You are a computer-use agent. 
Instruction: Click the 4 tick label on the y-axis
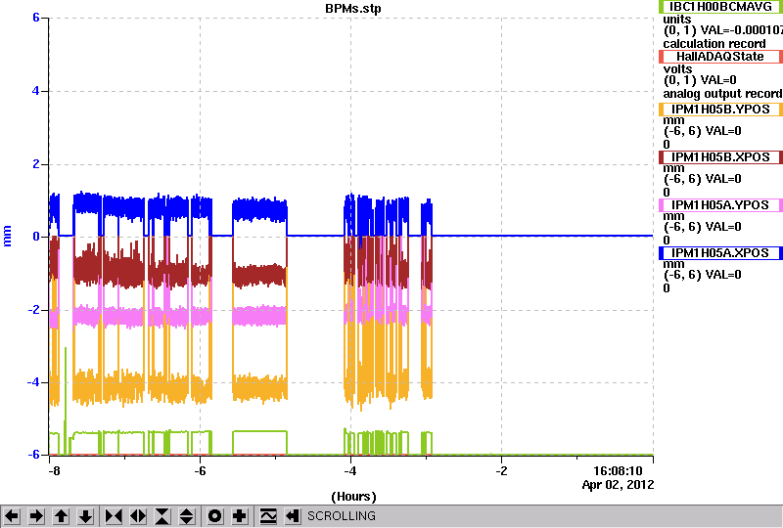coord(36,91)
